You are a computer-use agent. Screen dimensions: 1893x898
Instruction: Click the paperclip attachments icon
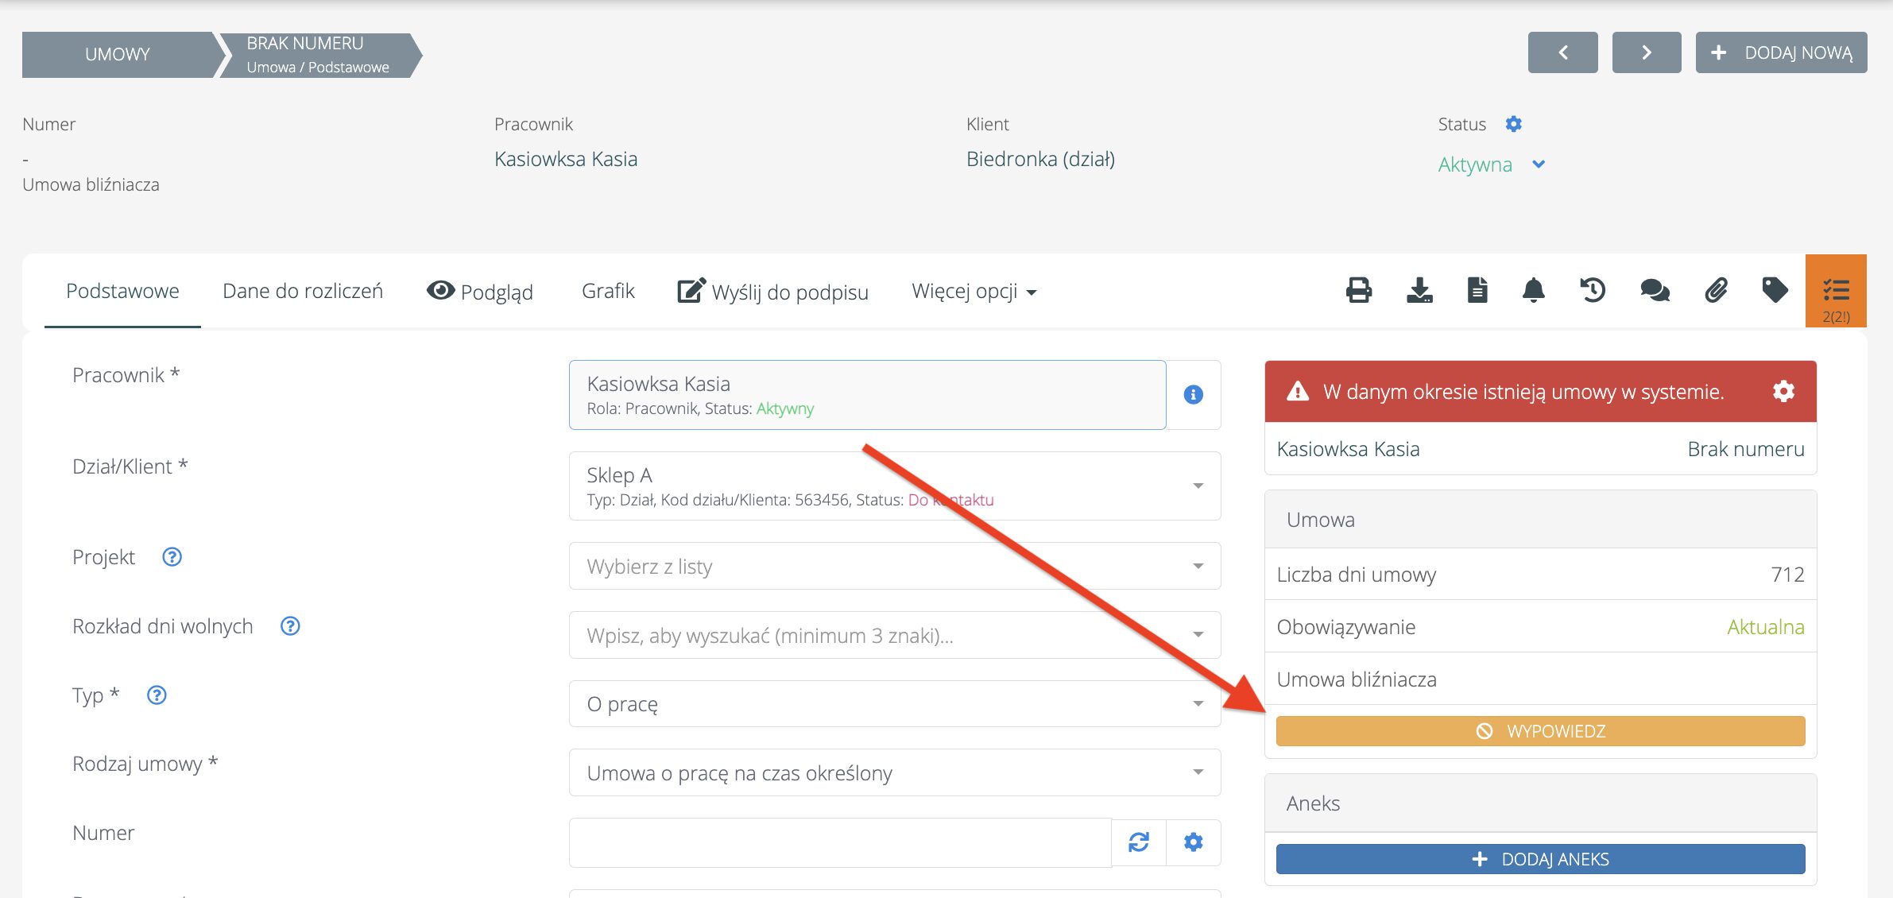[1716, 291]
